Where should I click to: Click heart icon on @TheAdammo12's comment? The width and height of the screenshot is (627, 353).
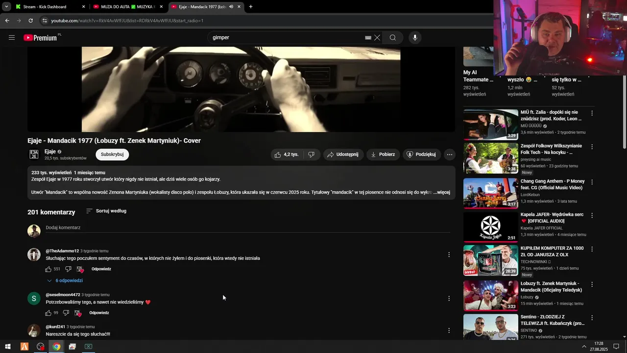pos(80,269)
